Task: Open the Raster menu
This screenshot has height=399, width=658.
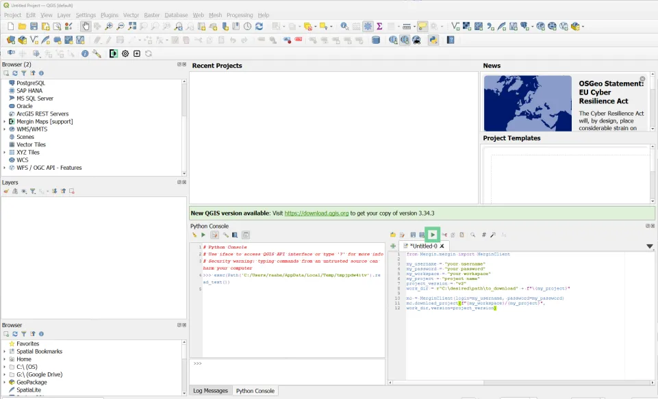Action: click(151, 15)
